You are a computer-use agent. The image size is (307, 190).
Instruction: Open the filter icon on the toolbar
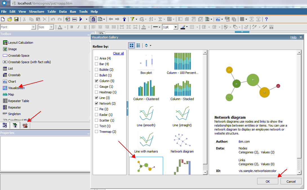click(x=132, y=19)
